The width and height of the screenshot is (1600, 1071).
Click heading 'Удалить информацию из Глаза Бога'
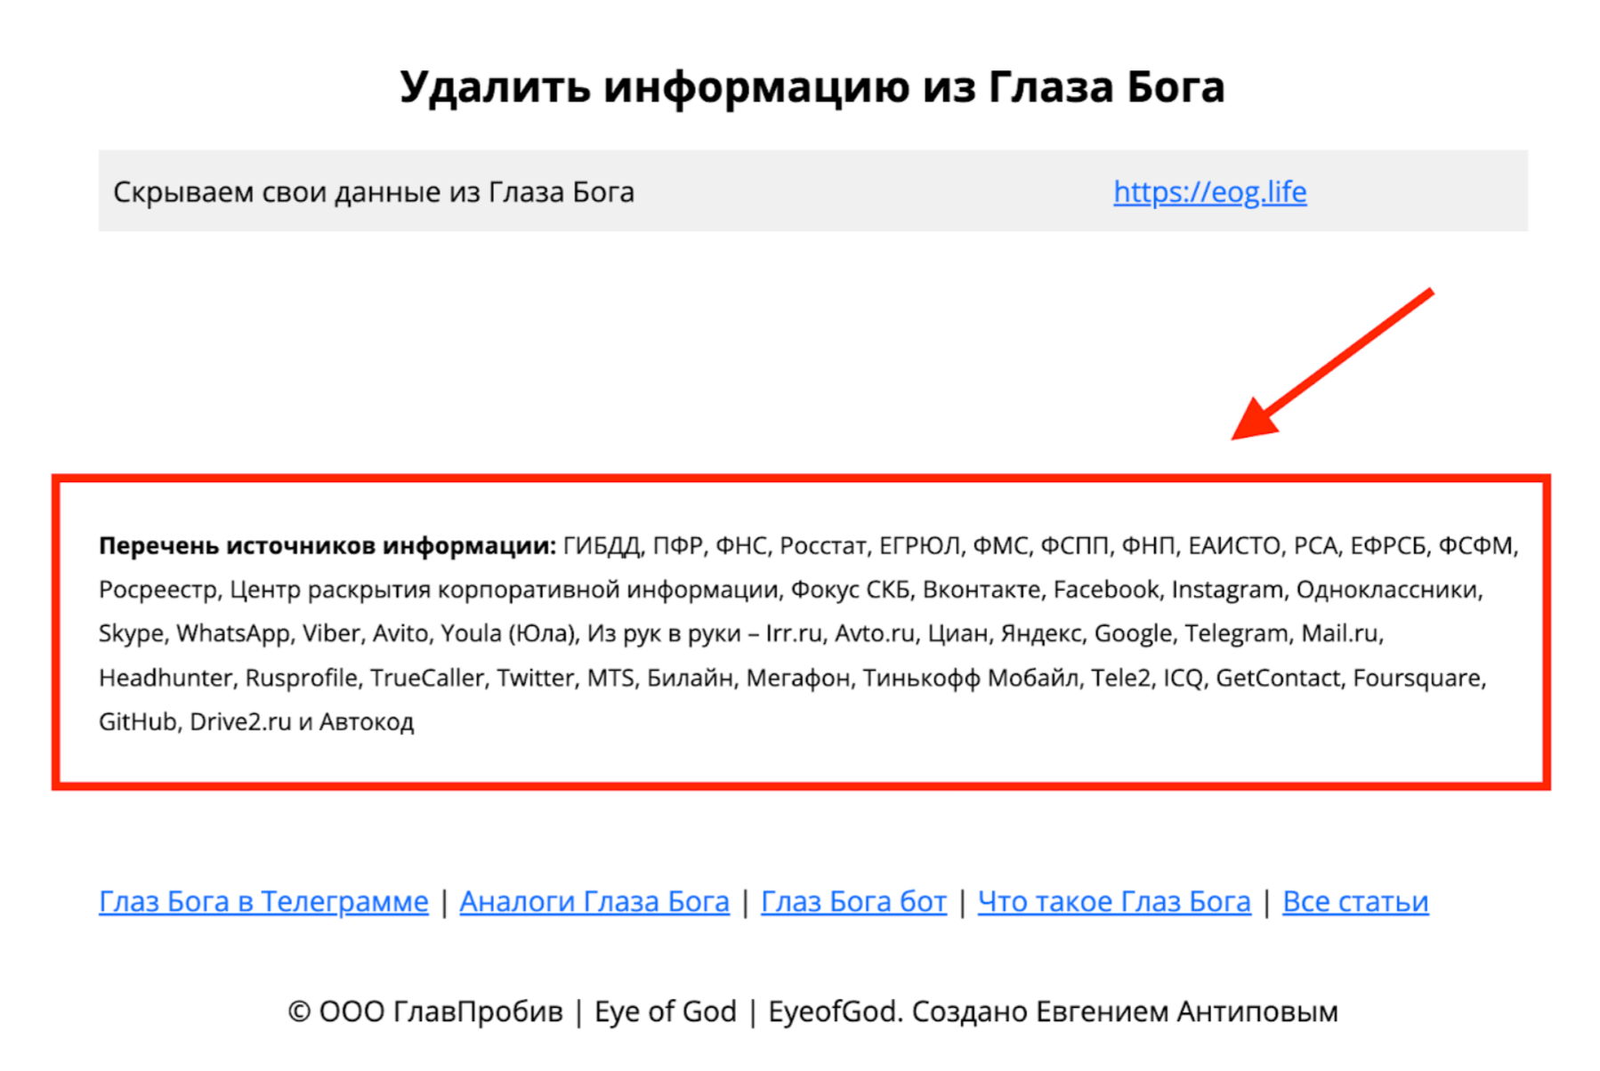(x=812, y=87)
